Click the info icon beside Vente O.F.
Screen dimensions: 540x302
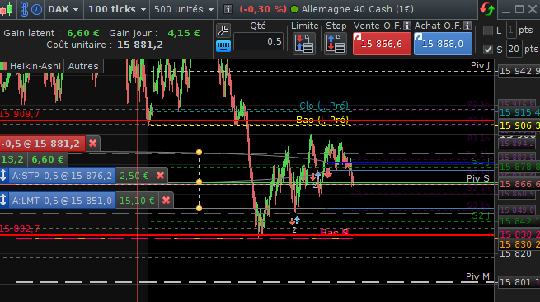pos(406,26)
